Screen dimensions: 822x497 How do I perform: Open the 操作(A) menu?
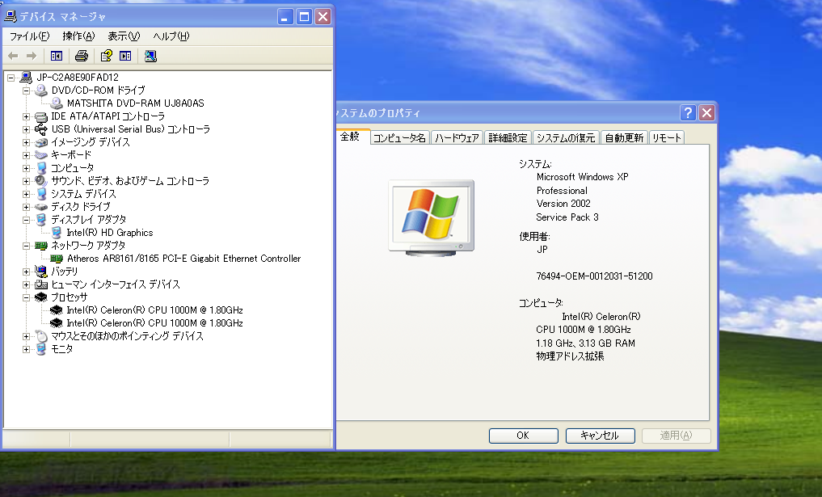[78, 36]
